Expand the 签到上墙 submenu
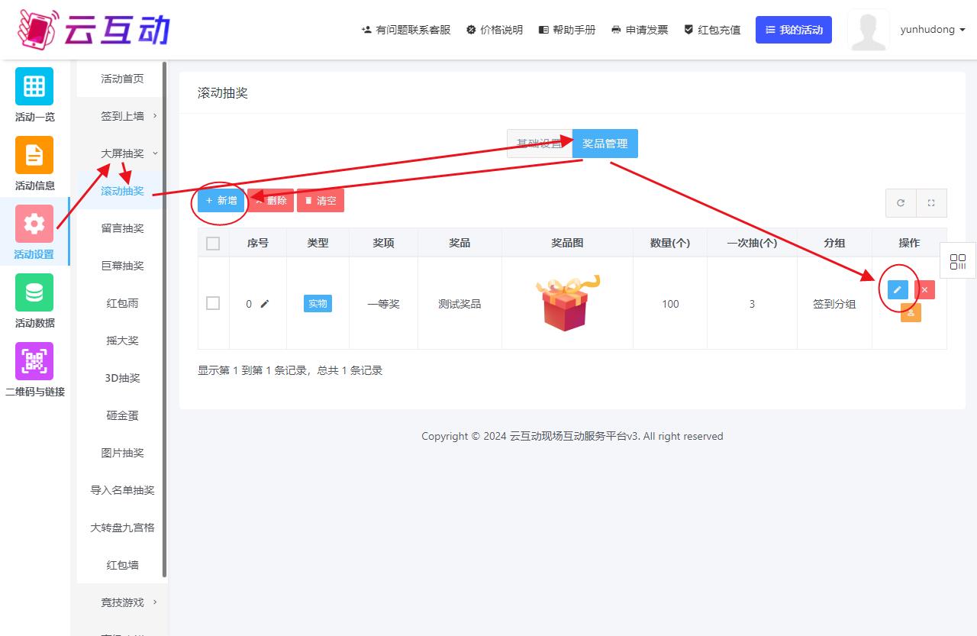977x636 pixels. (x=122, y=116)
